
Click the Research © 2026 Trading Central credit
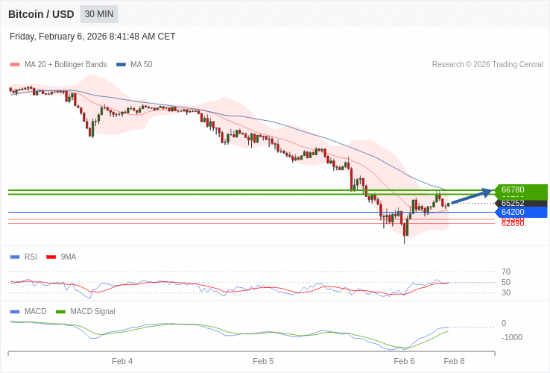tap(487, 65)
